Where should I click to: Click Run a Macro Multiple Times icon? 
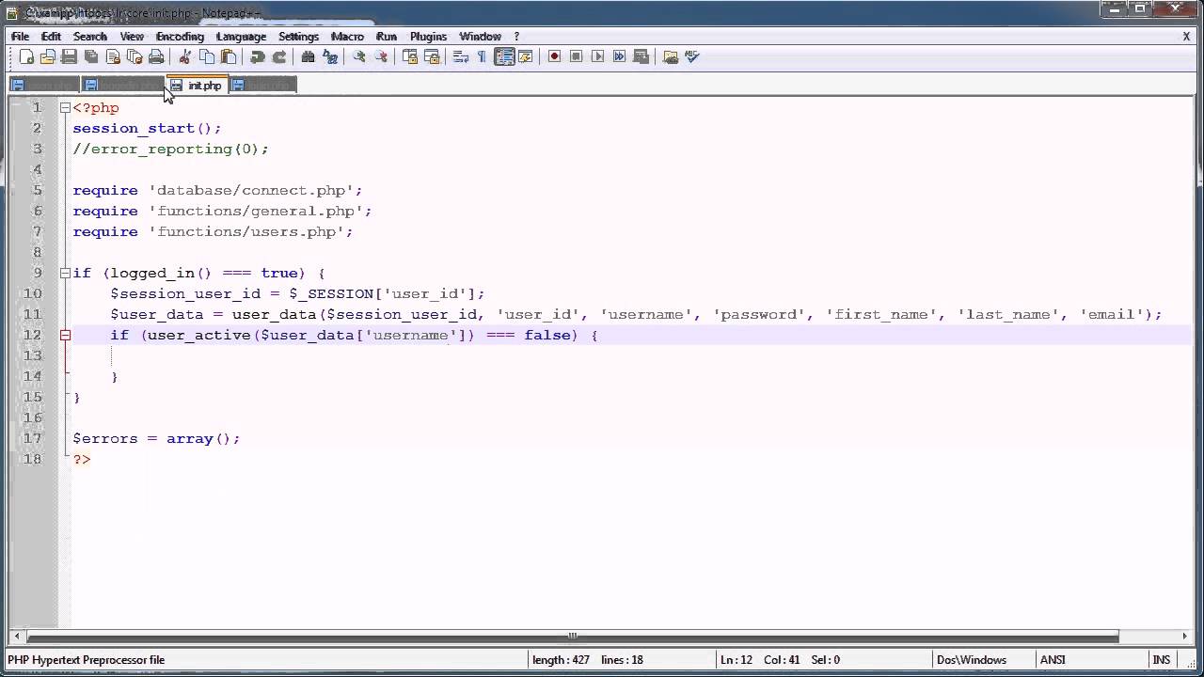[620, 57]
